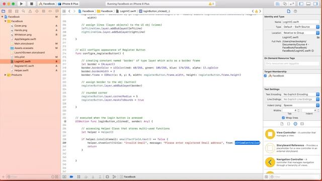Click IBAction connection circle beside loginButton_clicked

(x=65, y=121)
